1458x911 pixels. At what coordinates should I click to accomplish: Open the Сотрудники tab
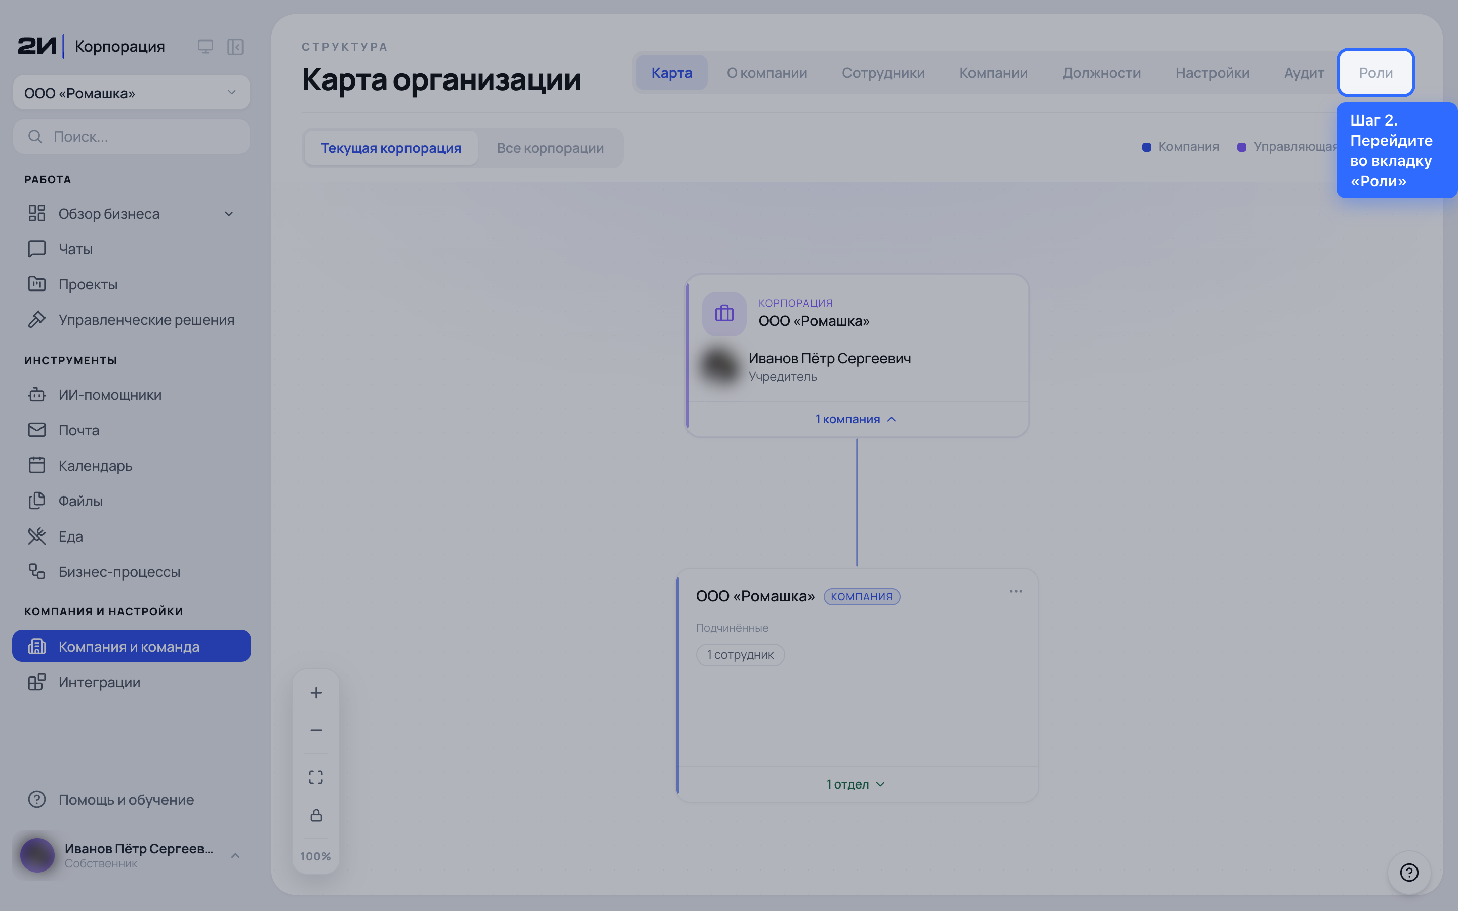pos(883,73)
